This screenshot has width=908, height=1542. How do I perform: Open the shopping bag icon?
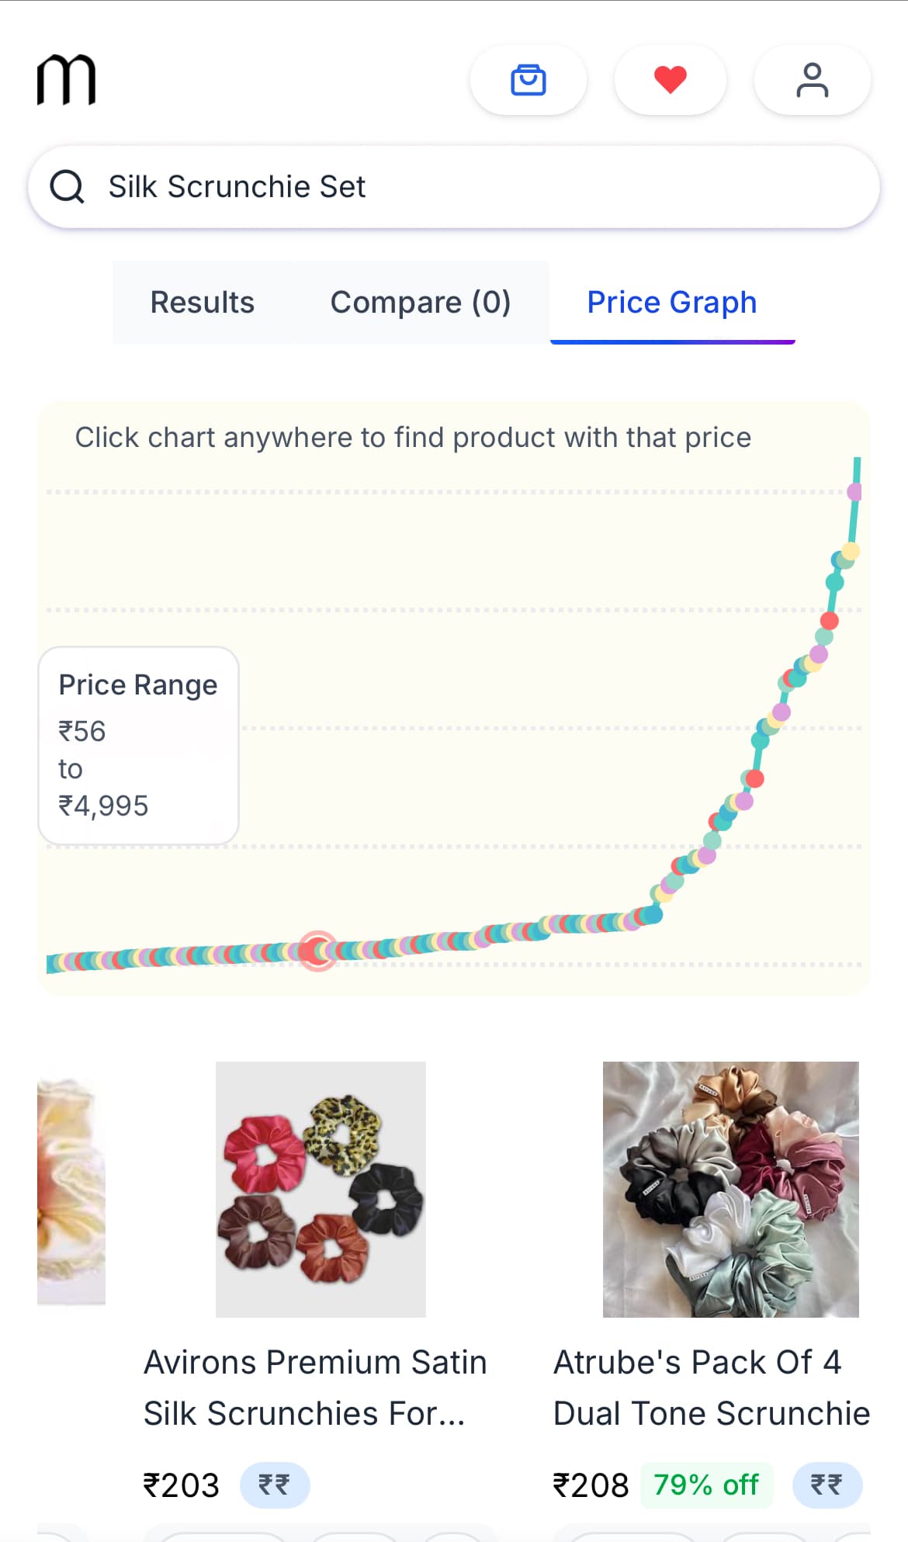point(529,80)
